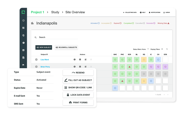Click the Subject ID column header
This screenshot has height=115, width=183.
pyautogui.click(x=44, y=55)
